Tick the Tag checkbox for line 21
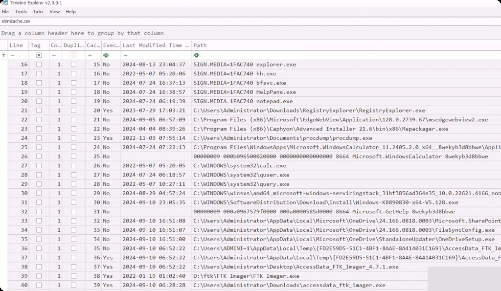 tap(39, 111)
